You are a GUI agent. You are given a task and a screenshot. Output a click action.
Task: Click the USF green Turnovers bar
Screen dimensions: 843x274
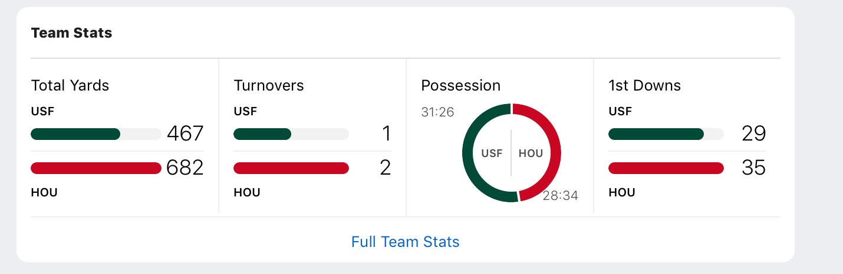(x=262, y=134)
